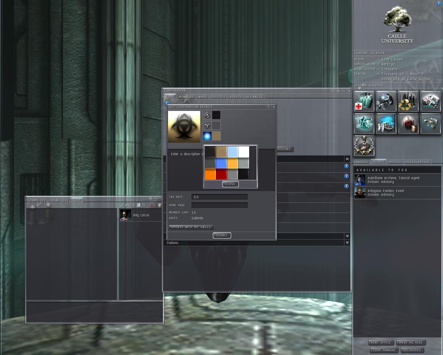Pick the dark red color swatch
Viewport: 443px width, 355px height.
tap(221, 174)
